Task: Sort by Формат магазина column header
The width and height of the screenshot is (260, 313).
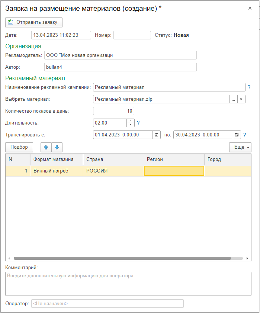Action: click(x=57, y=159)
